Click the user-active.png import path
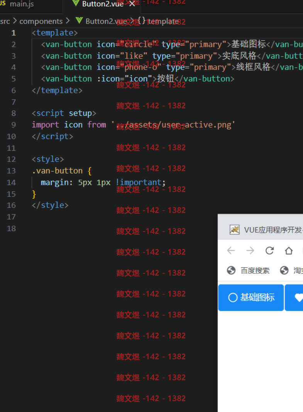 (173, 125)
